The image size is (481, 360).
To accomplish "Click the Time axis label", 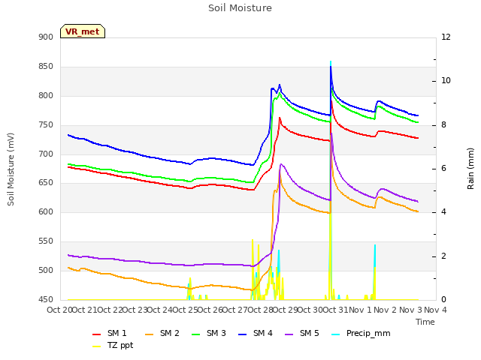I will tap(425, 322).
